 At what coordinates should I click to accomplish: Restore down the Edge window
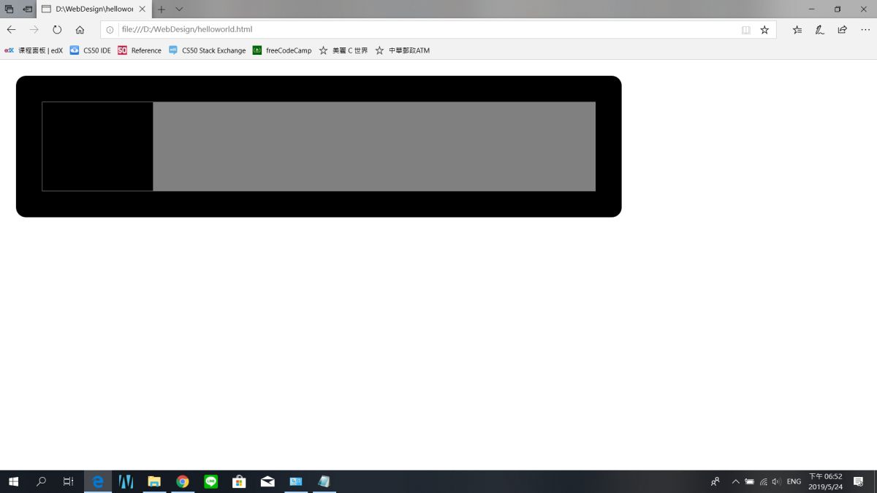tap(838, 9)
